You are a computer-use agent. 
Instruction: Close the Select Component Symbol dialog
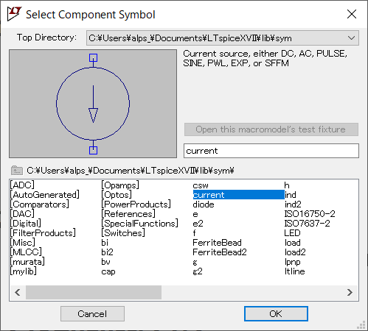(x=352, y=14)
